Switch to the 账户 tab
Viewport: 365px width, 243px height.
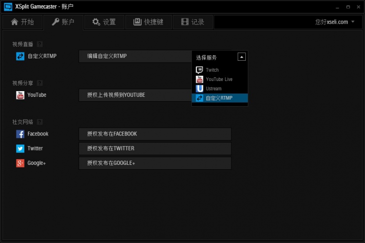[63, 22]
